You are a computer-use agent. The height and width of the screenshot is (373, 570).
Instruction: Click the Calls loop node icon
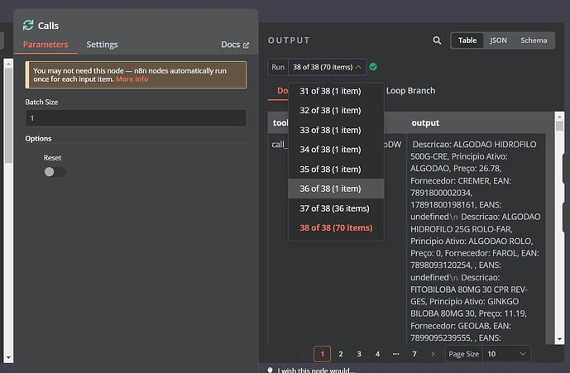pyautogui.click(x=28, y=26)
